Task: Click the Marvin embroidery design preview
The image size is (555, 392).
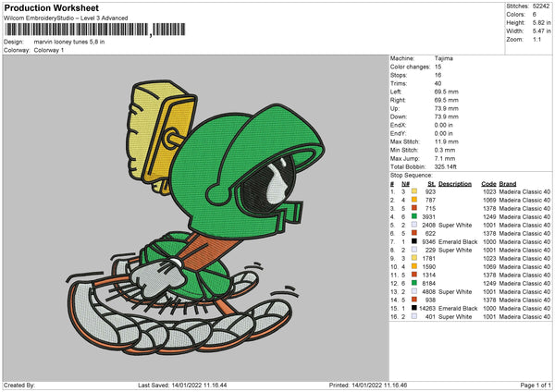Action: [x=196, y=218]
